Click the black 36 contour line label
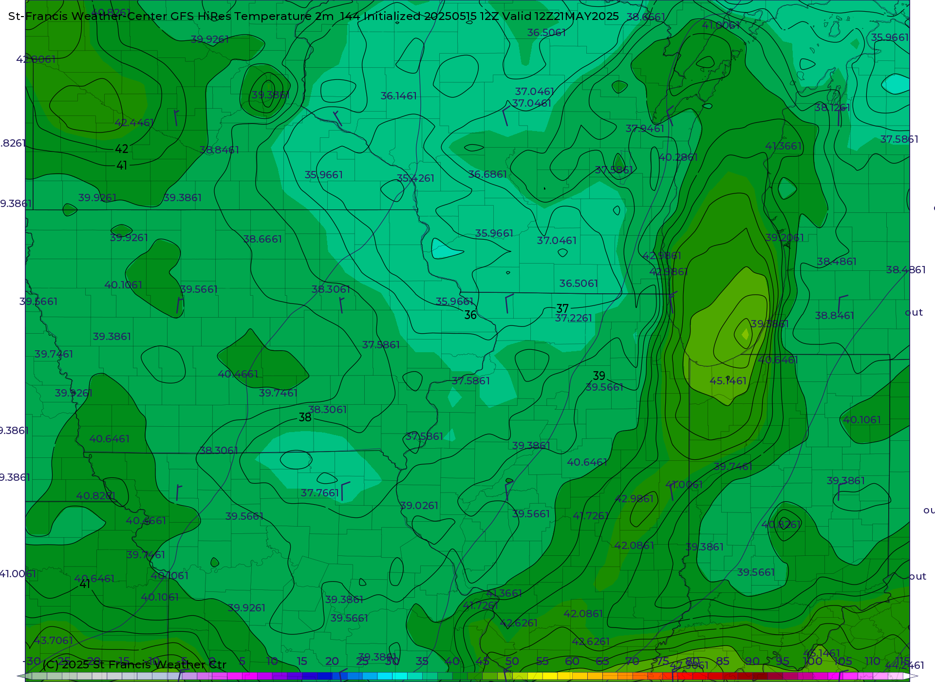The image size is (935, 682). coord(470,315)
